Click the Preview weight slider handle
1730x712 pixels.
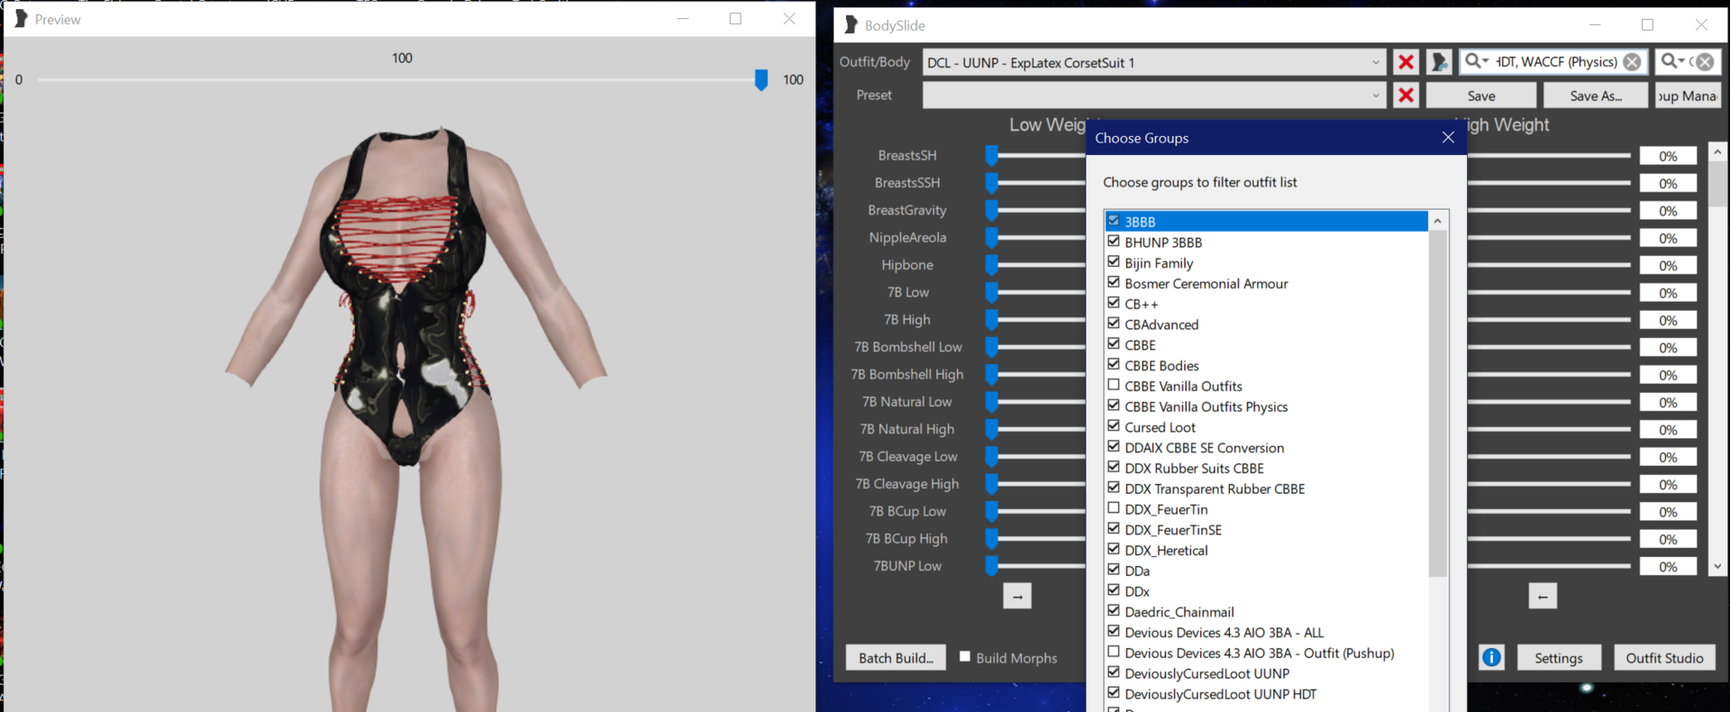coord(761,80)
